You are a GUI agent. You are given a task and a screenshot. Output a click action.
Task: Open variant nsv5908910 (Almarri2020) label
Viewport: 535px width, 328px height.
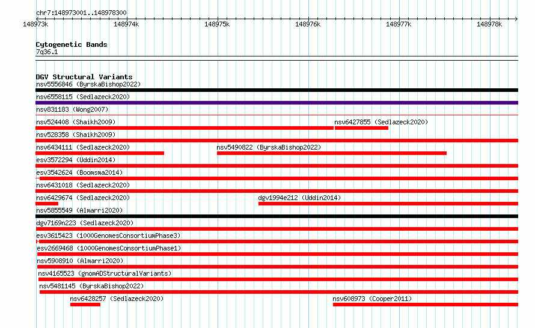pyautogui.click(x=80, y=261)
